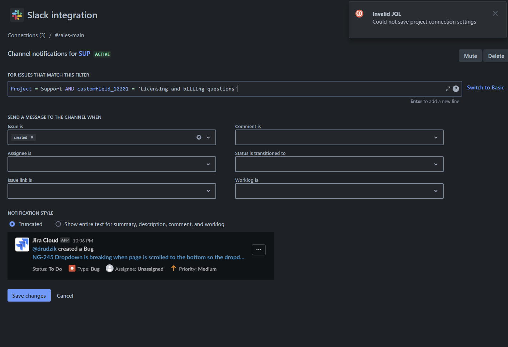Dismiss the Invalid JQL notification
This screenshot has height=347, width=508.
coord(495,13)
